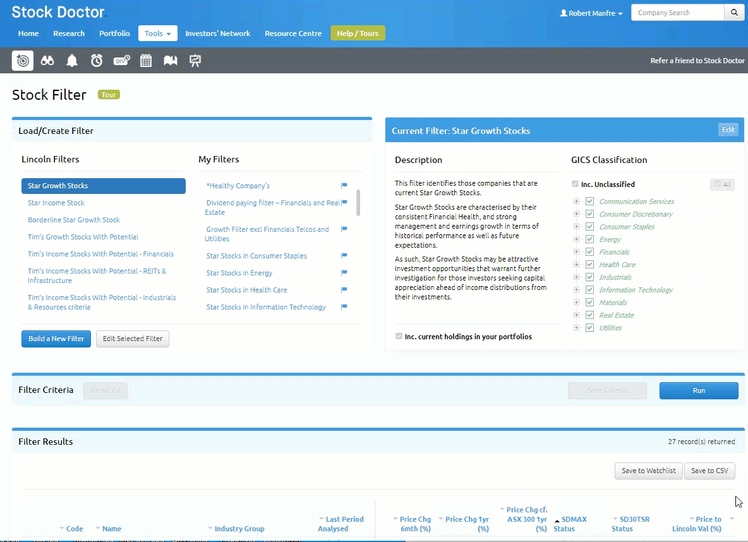Open the Portfolio menu
748x542 pixels.
tap(114, 33)
